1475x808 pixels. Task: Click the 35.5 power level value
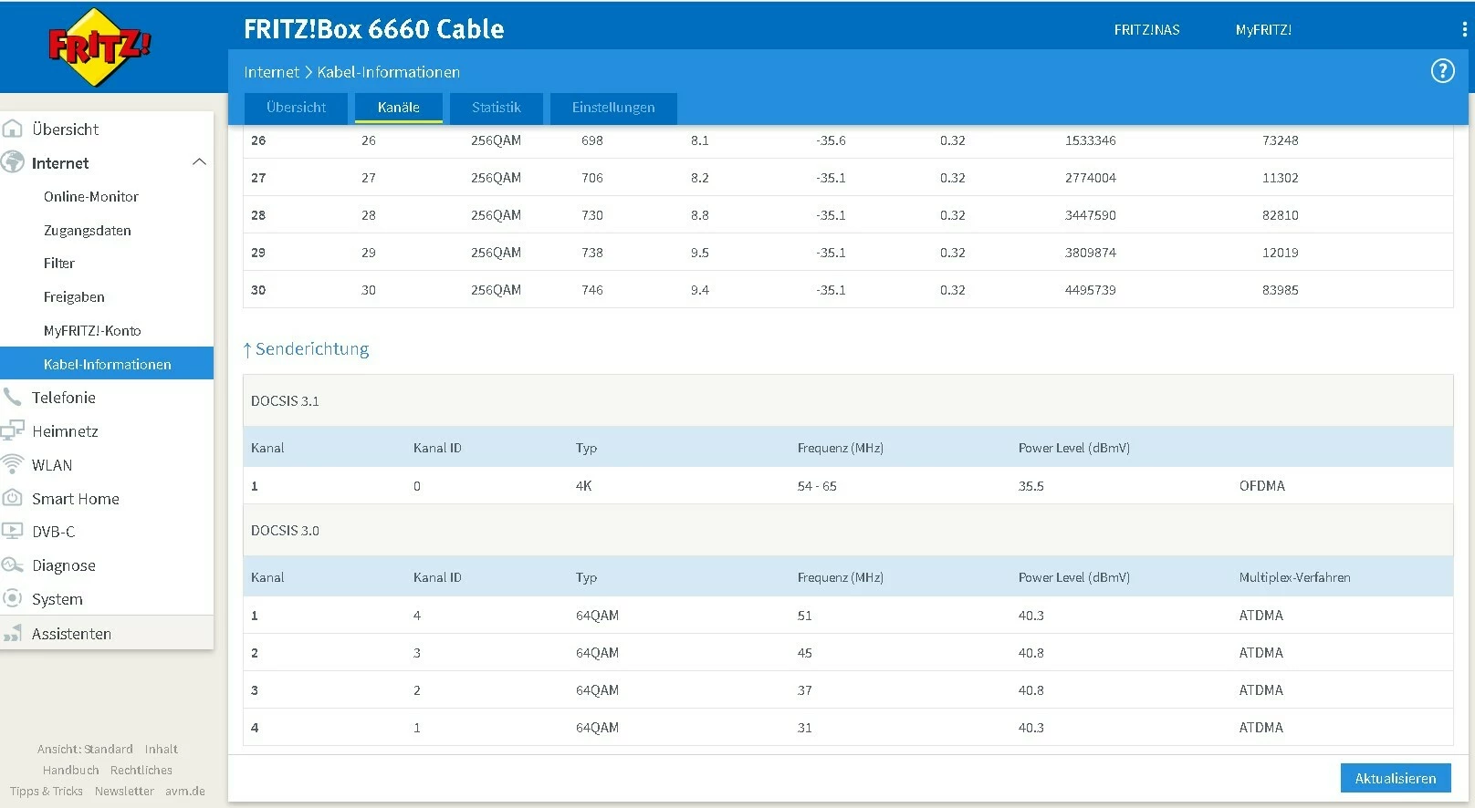click(x=1031, y=486)
